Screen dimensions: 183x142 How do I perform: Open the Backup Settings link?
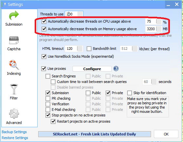(14, 132)
